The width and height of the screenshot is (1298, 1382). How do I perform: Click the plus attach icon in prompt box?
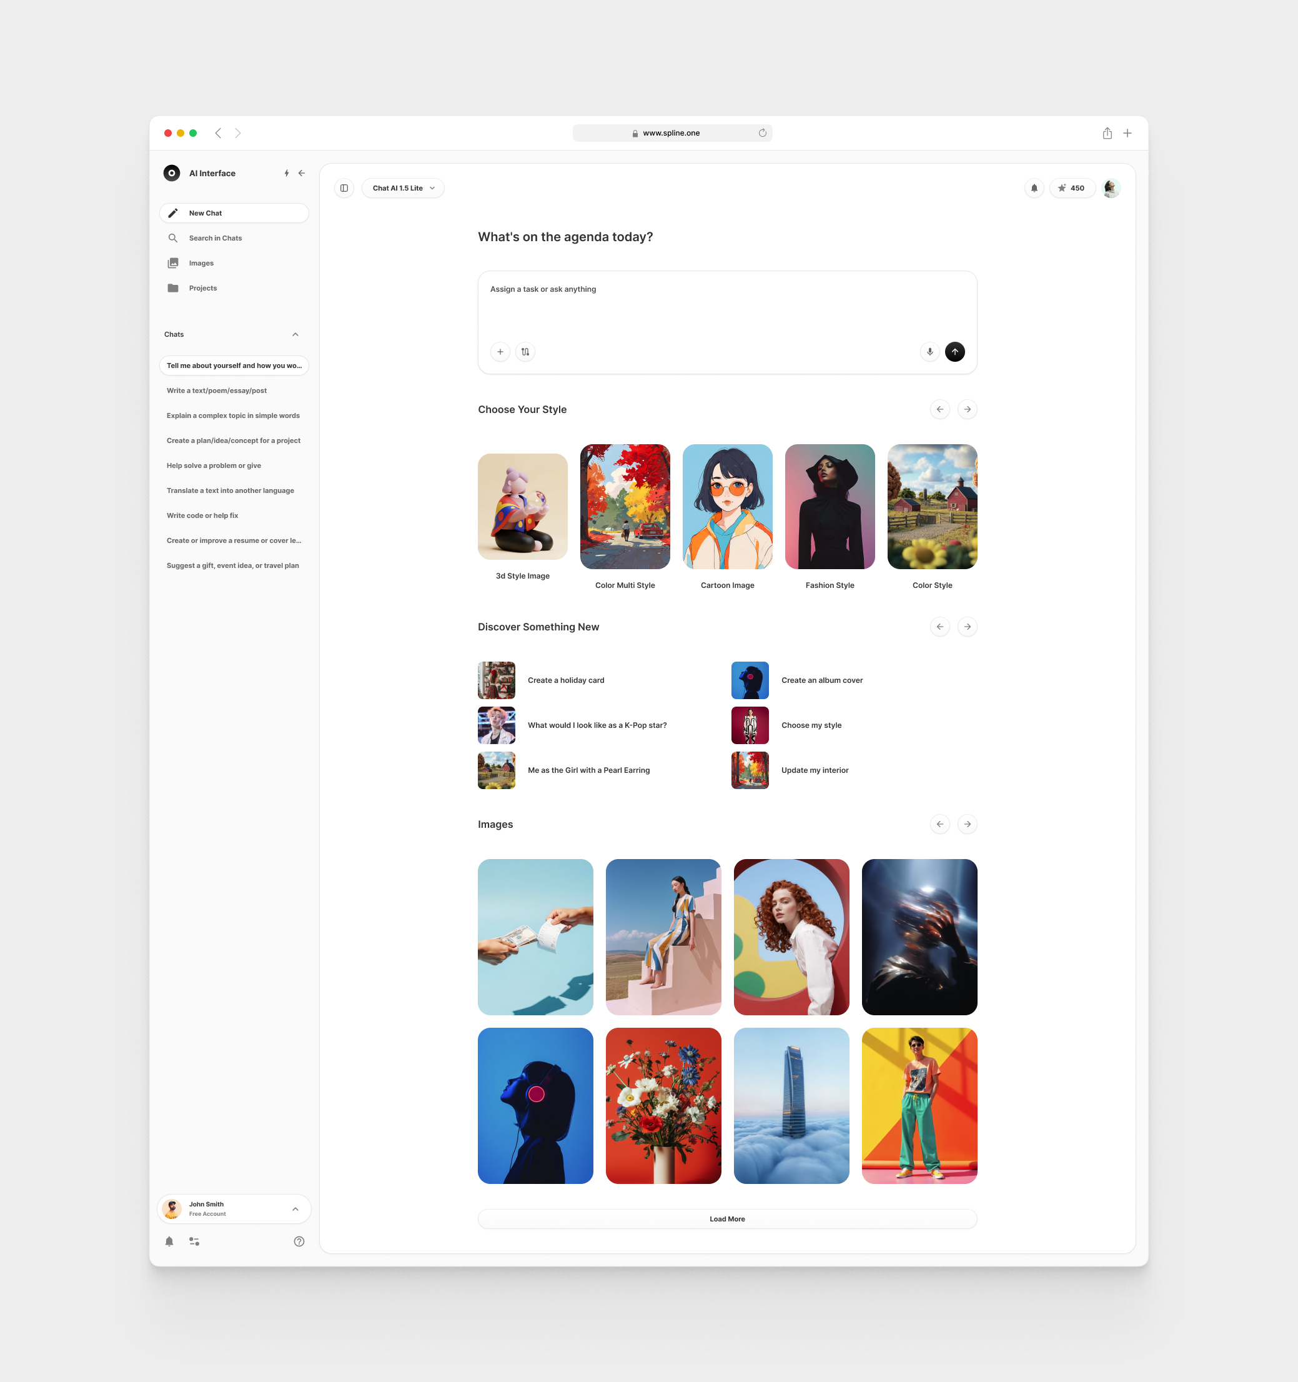coord(500,352)
